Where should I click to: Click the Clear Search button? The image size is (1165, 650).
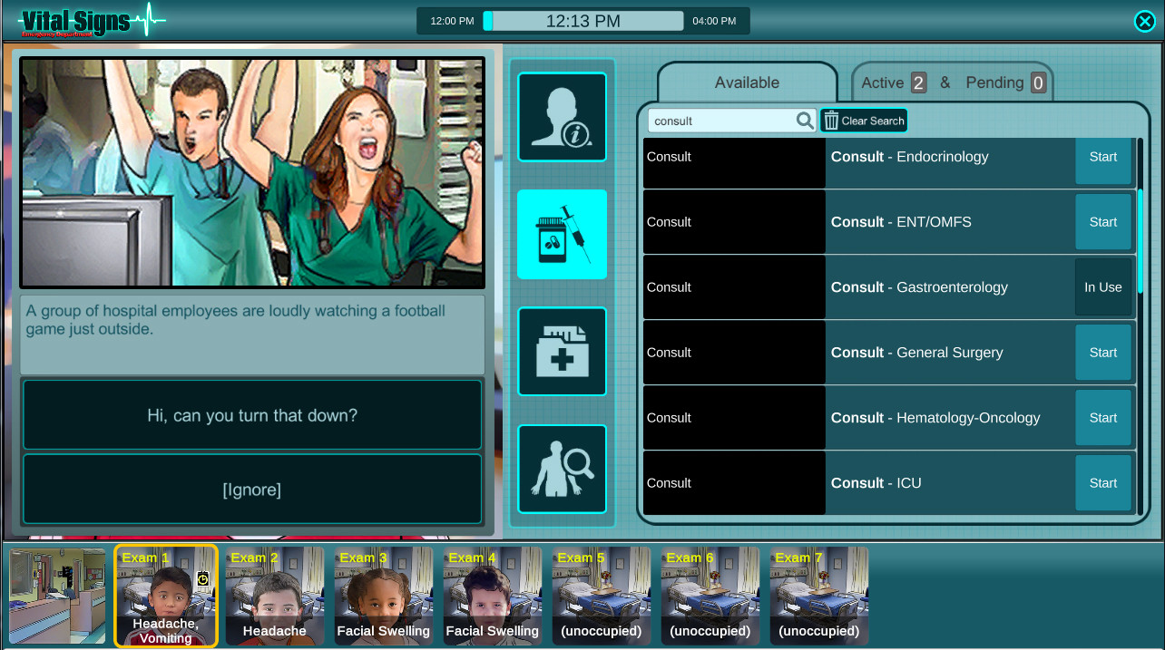point(863,120)
